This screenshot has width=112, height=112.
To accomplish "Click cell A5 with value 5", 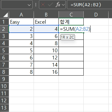I will point(21,50).
